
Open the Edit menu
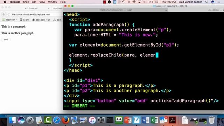click(34, 2)
